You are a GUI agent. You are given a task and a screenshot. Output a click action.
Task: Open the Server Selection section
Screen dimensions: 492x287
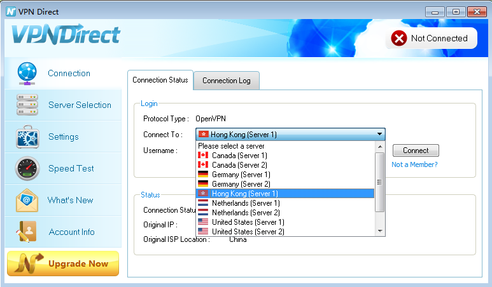coord(63,105)
